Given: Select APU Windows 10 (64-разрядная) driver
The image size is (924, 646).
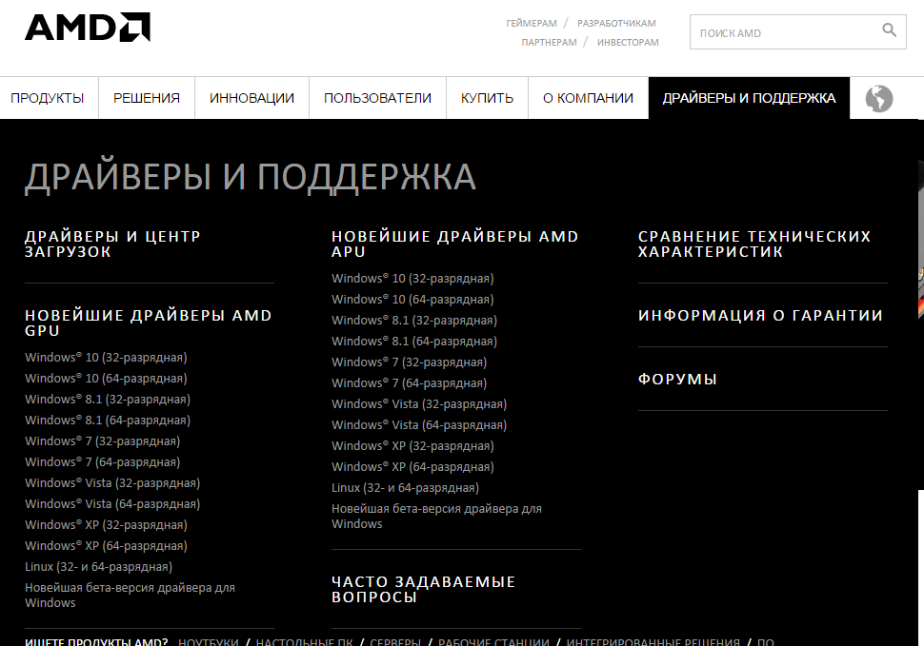Looking at the screenshot, I should click(x=412, y=300).
